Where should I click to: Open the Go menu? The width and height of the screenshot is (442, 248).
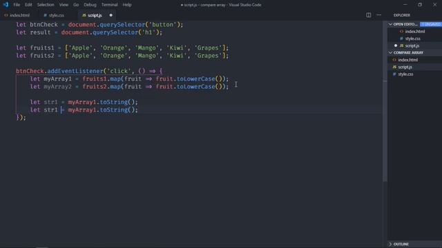tap(76, 5)
